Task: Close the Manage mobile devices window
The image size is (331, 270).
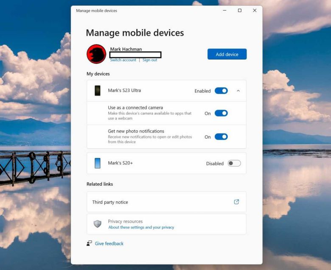Action: [255, 10]
